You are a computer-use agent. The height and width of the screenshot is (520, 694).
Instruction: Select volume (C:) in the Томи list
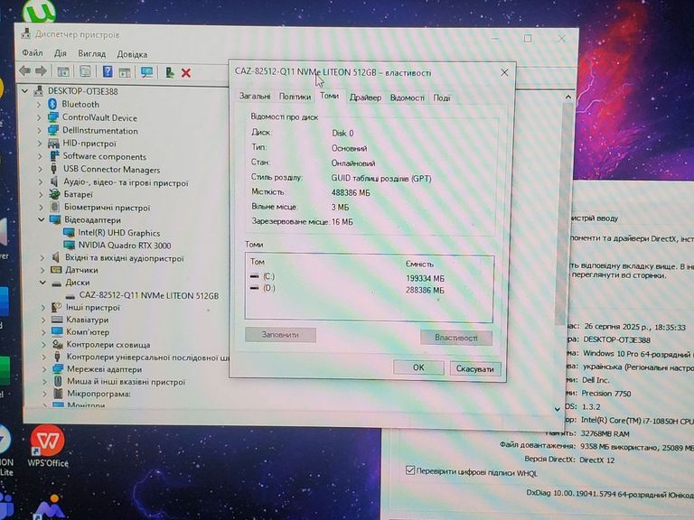click(x=267, y=276)
